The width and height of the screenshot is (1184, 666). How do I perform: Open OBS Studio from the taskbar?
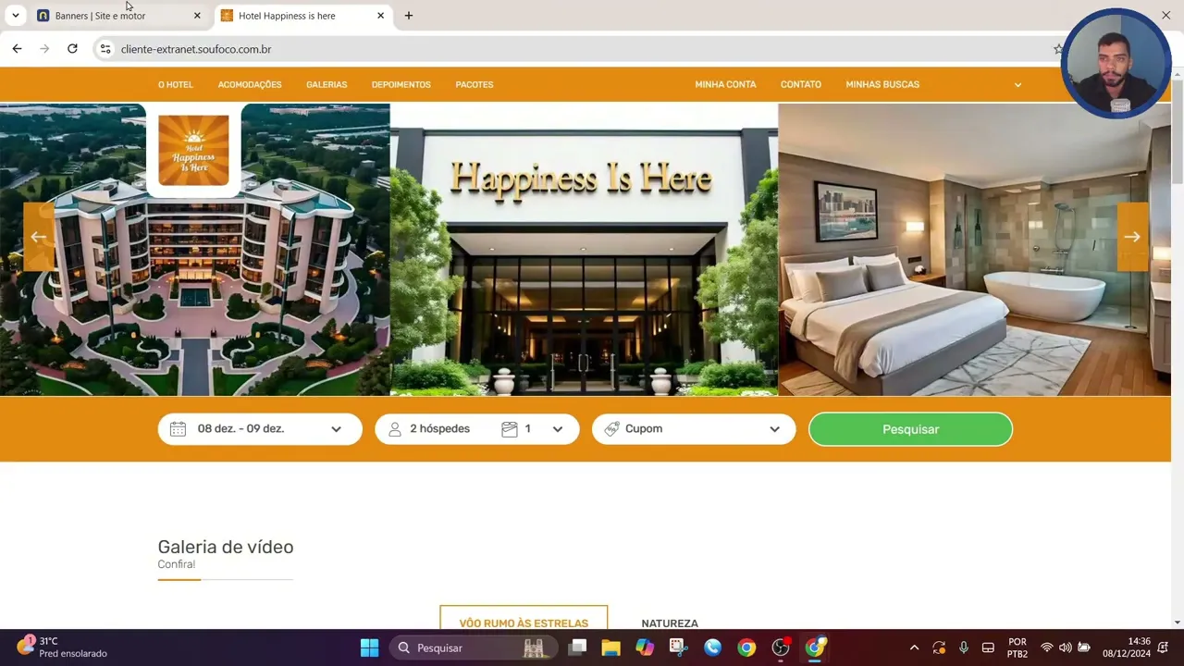pyautogui.click(x=781, y=647)
